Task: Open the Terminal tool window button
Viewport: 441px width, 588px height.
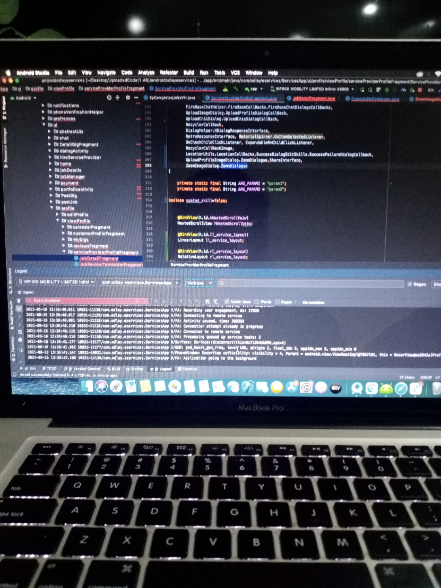Action: 189,368
